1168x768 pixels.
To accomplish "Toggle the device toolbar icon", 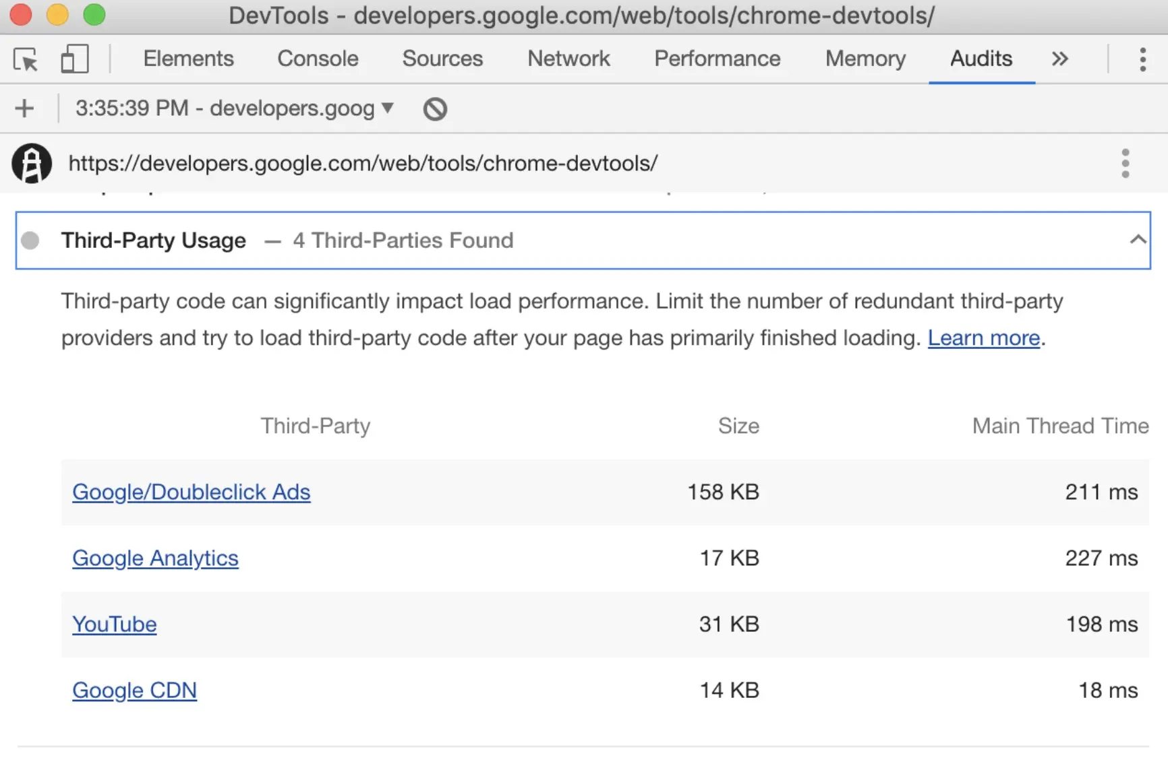I will (x=74, y=59).
